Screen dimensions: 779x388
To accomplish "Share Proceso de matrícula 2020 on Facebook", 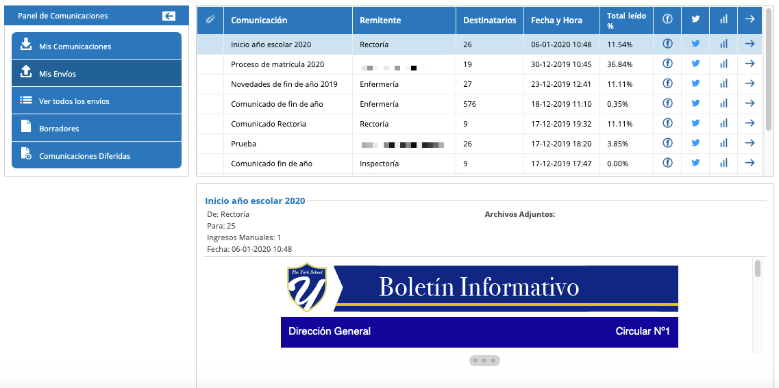I will pyautogui.click(x=668, y=64).
